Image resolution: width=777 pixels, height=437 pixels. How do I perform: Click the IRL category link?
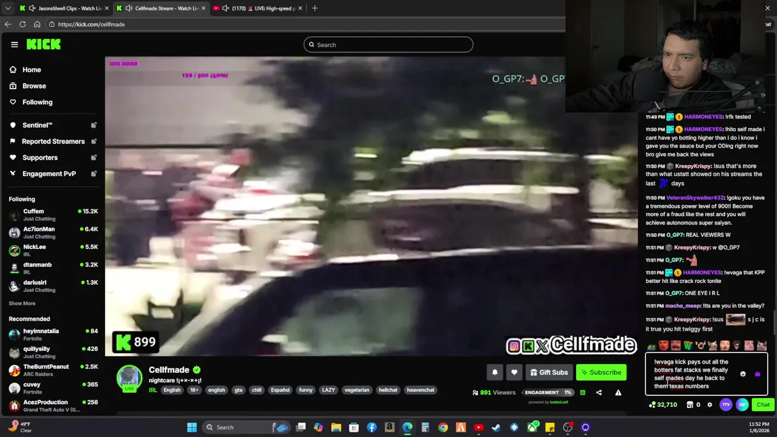point(152,390)
